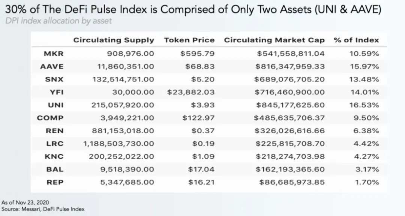Click the Circulating Supply column header

(113, 40)
